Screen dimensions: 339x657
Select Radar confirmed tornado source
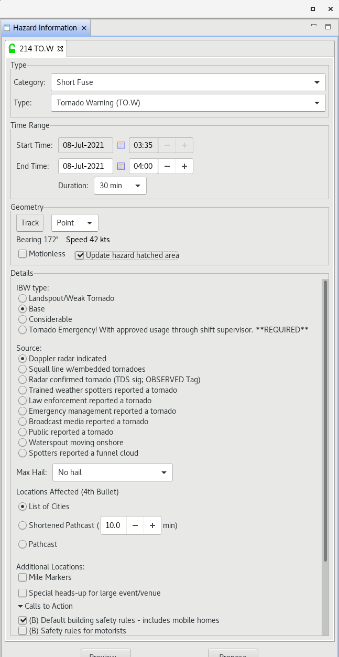point(23,380)
